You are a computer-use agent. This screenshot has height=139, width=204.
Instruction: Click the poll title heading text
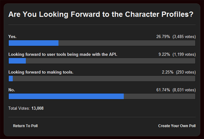101,14
